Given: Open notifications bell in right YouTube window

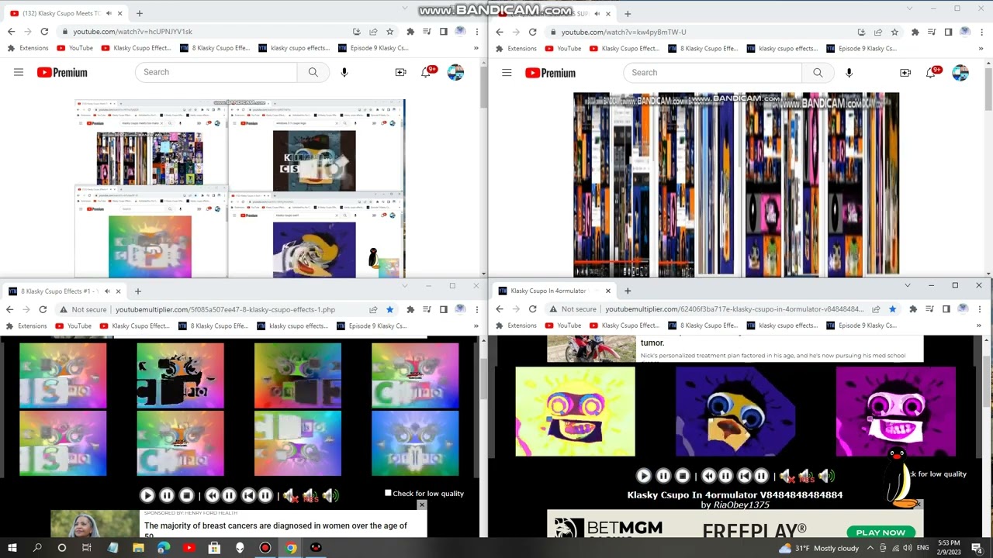Looking at the screenshot, I should click(x=931, y=73).
